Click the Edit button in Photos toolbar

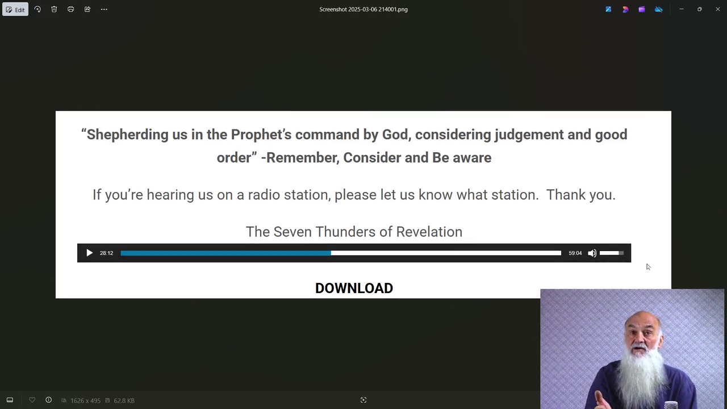[15, 10]
